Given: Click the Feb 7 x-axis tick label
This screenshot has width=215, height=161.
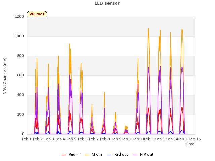Looking at the screenshot, I should tap(94, 139).
